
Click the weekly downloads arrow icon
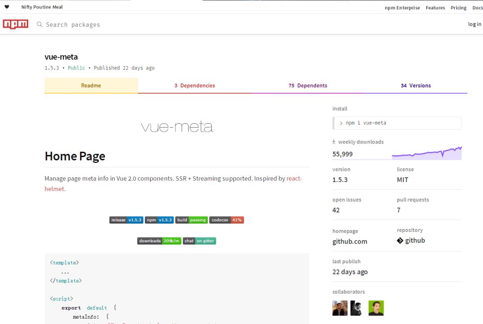click(x=334, y=142)
